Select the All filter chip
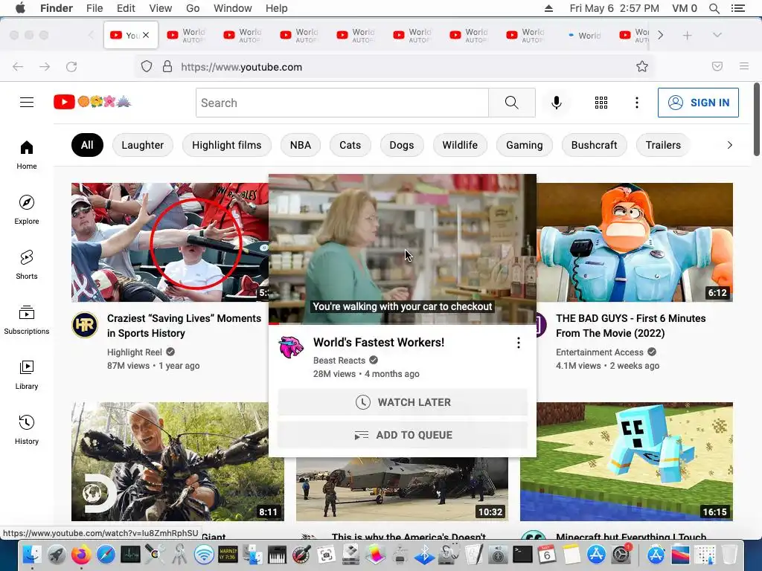The height and width of the screenshot is (571, 762). point(87,145)
